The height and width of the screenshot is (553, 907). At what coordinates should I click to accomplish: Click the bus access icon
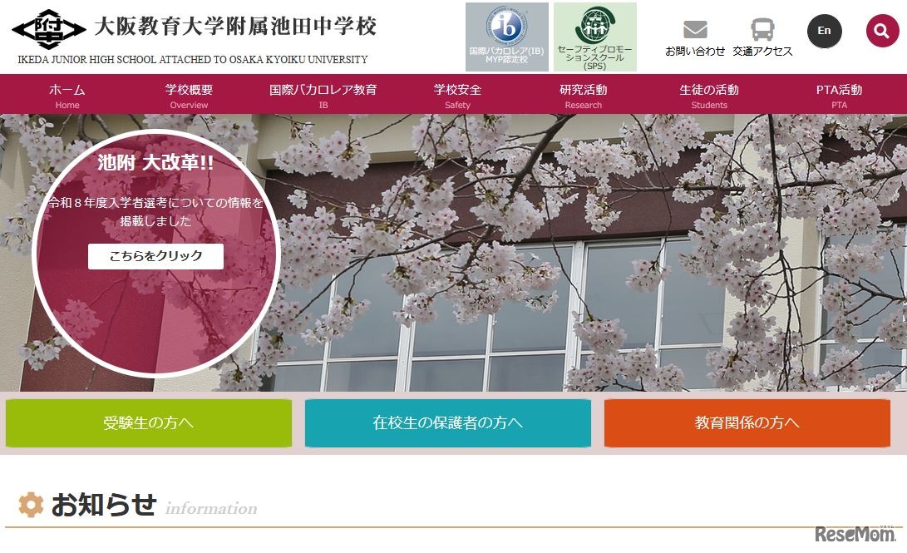click(x=762, y=31)
